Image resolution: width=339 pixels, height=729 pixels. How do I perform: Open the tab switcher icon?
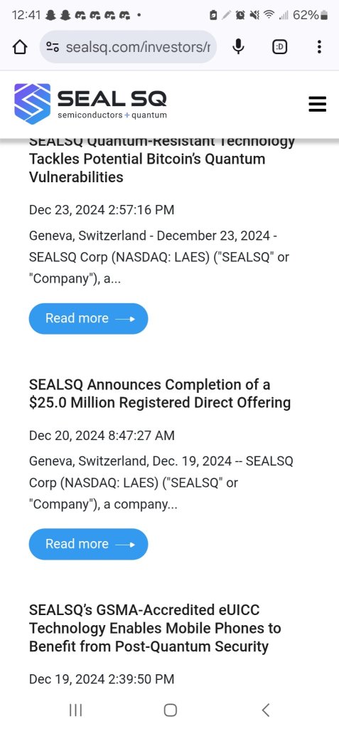(x=279, y=46)
